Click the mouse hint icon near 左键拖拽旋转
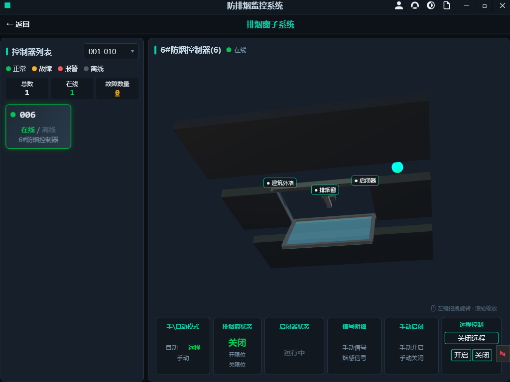This screenshot has height=382, width=510. (433, 308)
